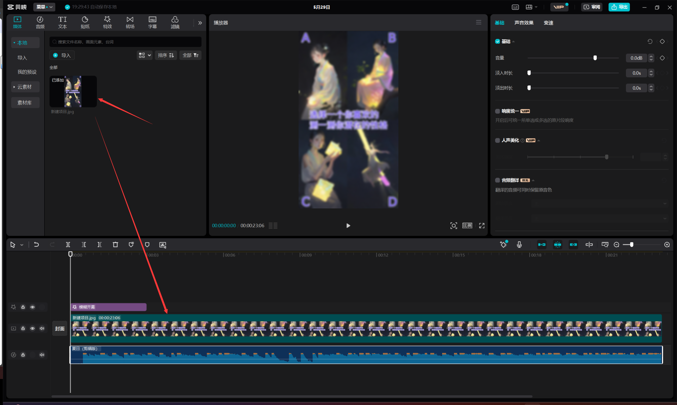Image resolution: width=677 pixels, height=405 pixels.
Task: Open the 特效 effects panel
Action: [x=107, y=22]
